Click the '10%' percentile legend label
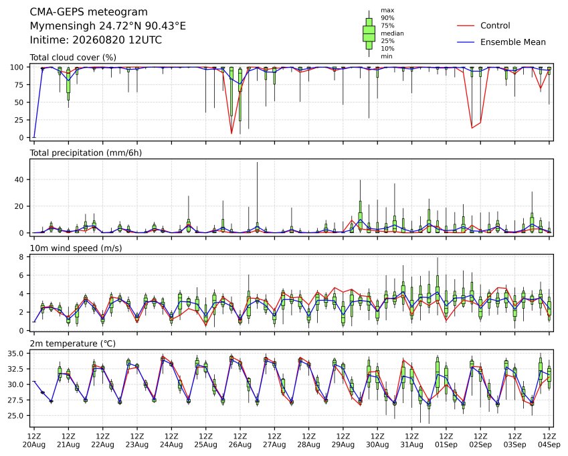This screenshot has width=568, height=456. (387, 49)
